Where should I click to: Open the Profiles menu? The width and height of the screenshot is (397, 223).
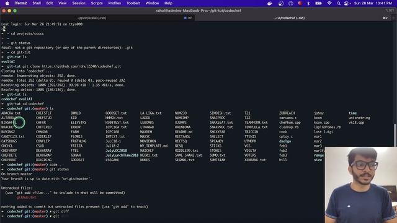pyautogui.click(x=114, y=3)
